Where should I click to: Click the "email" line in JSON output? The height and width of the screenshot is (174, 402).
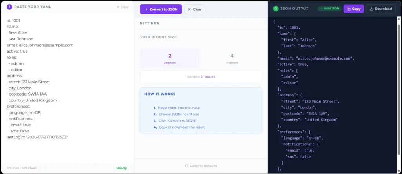316,58
